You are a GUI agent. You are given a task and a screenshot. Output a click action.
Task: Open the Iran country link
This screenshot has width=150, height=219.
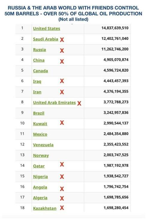[x=37, y=92]
